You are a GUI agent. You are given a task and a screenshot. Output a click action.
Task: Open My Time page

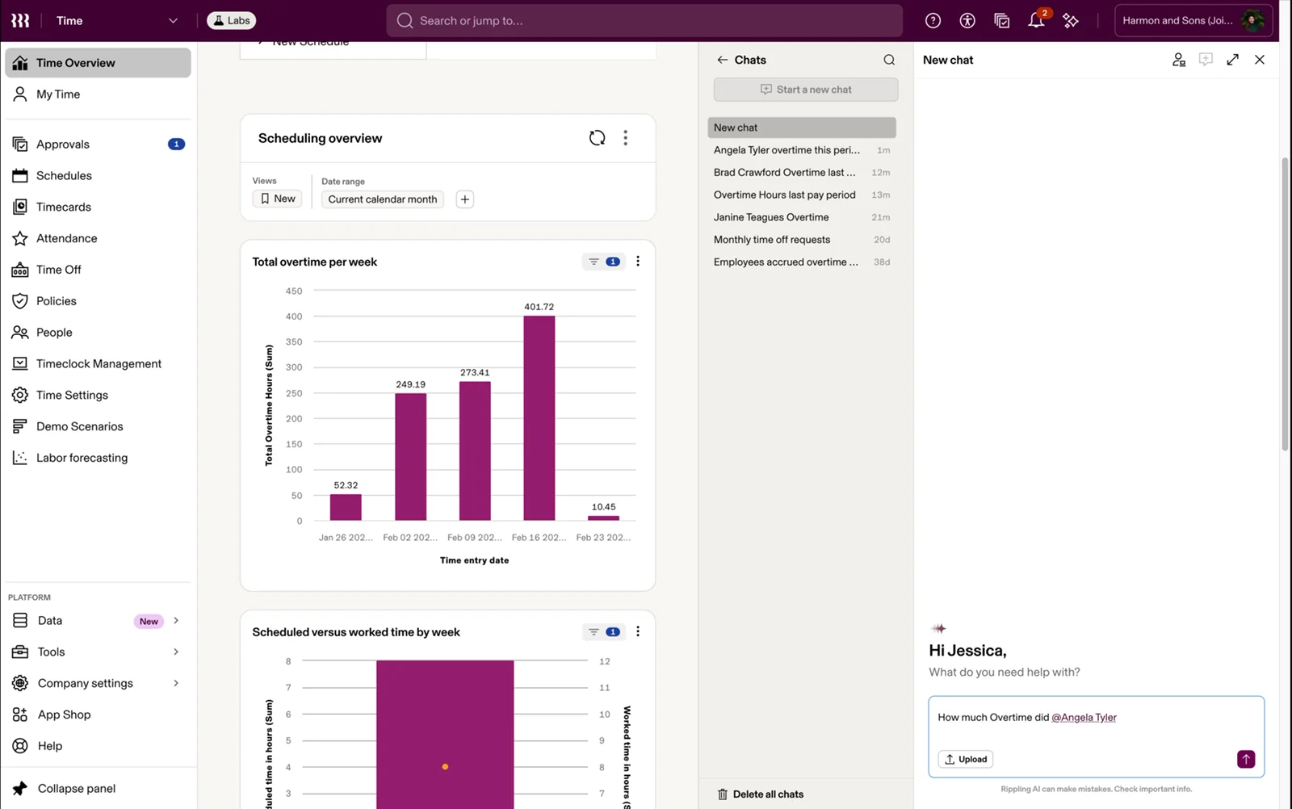(99, 94)
